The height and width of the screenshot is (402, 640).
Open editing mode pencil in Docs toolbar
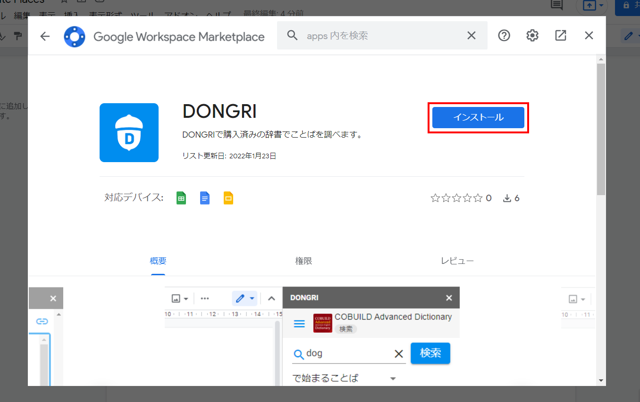coord(630,36)
